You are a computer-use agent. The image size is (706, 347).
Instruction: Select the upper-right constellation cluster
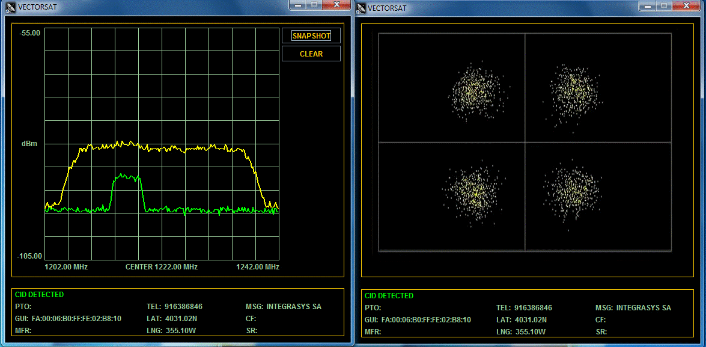click(x=574, y=90)
